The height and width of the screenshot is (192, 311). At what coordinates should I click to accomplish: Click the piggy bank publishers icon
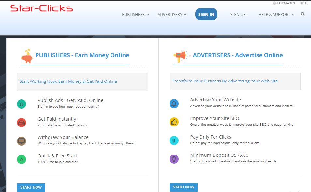click(27, 56)
